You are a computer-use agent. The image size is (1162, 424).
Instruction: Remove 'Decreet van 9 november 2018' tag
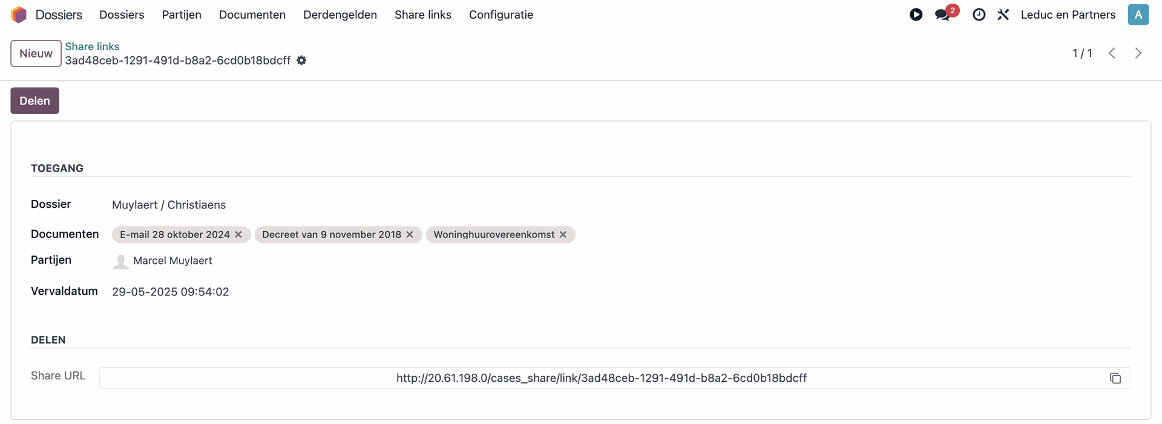[x=410, y=234]
